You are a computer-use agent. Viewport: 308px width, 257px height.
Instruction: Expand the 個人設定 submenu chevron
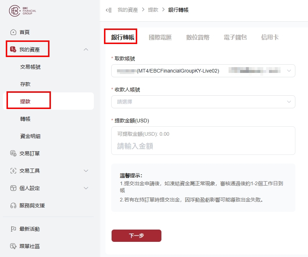coord(86,188)
